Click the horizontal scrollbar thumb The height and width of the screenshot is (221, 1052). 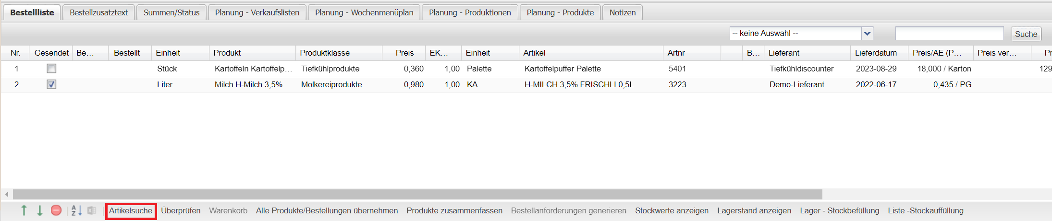(x=417, y=194)
